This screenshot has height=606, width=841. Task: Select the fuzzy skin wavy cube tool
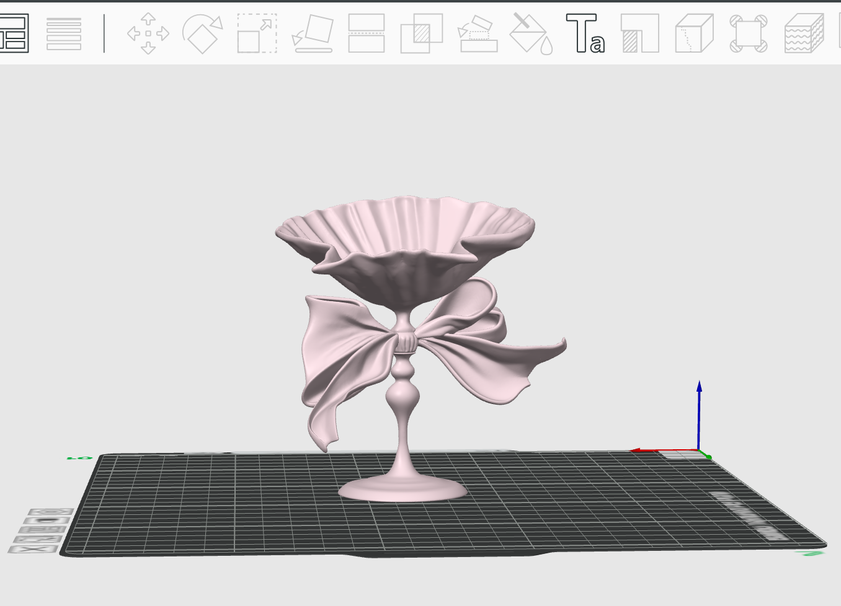[x=804, y=33]
